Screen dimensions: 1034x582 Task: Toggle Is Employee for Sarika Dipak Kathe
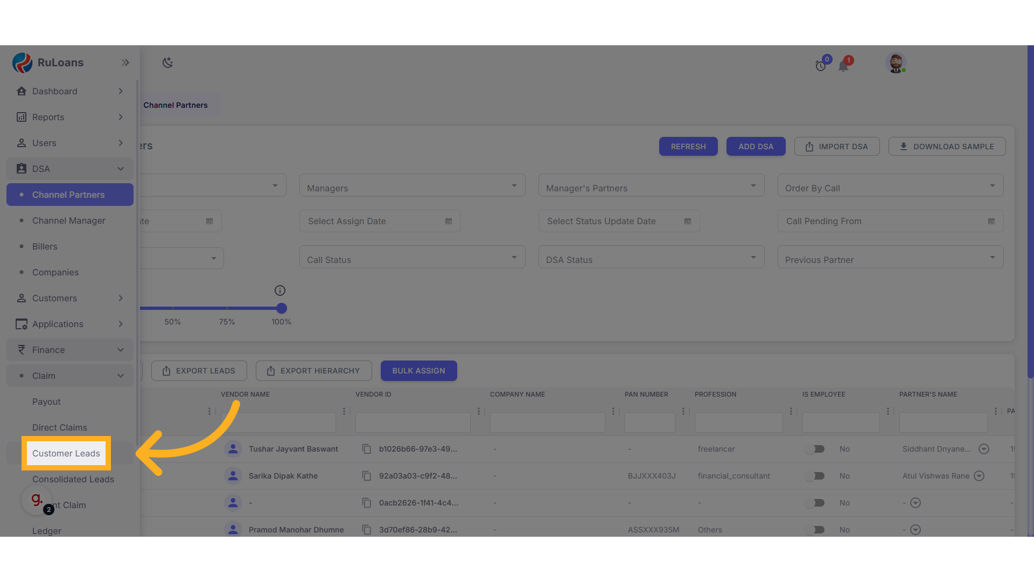[x=815, y=476]
